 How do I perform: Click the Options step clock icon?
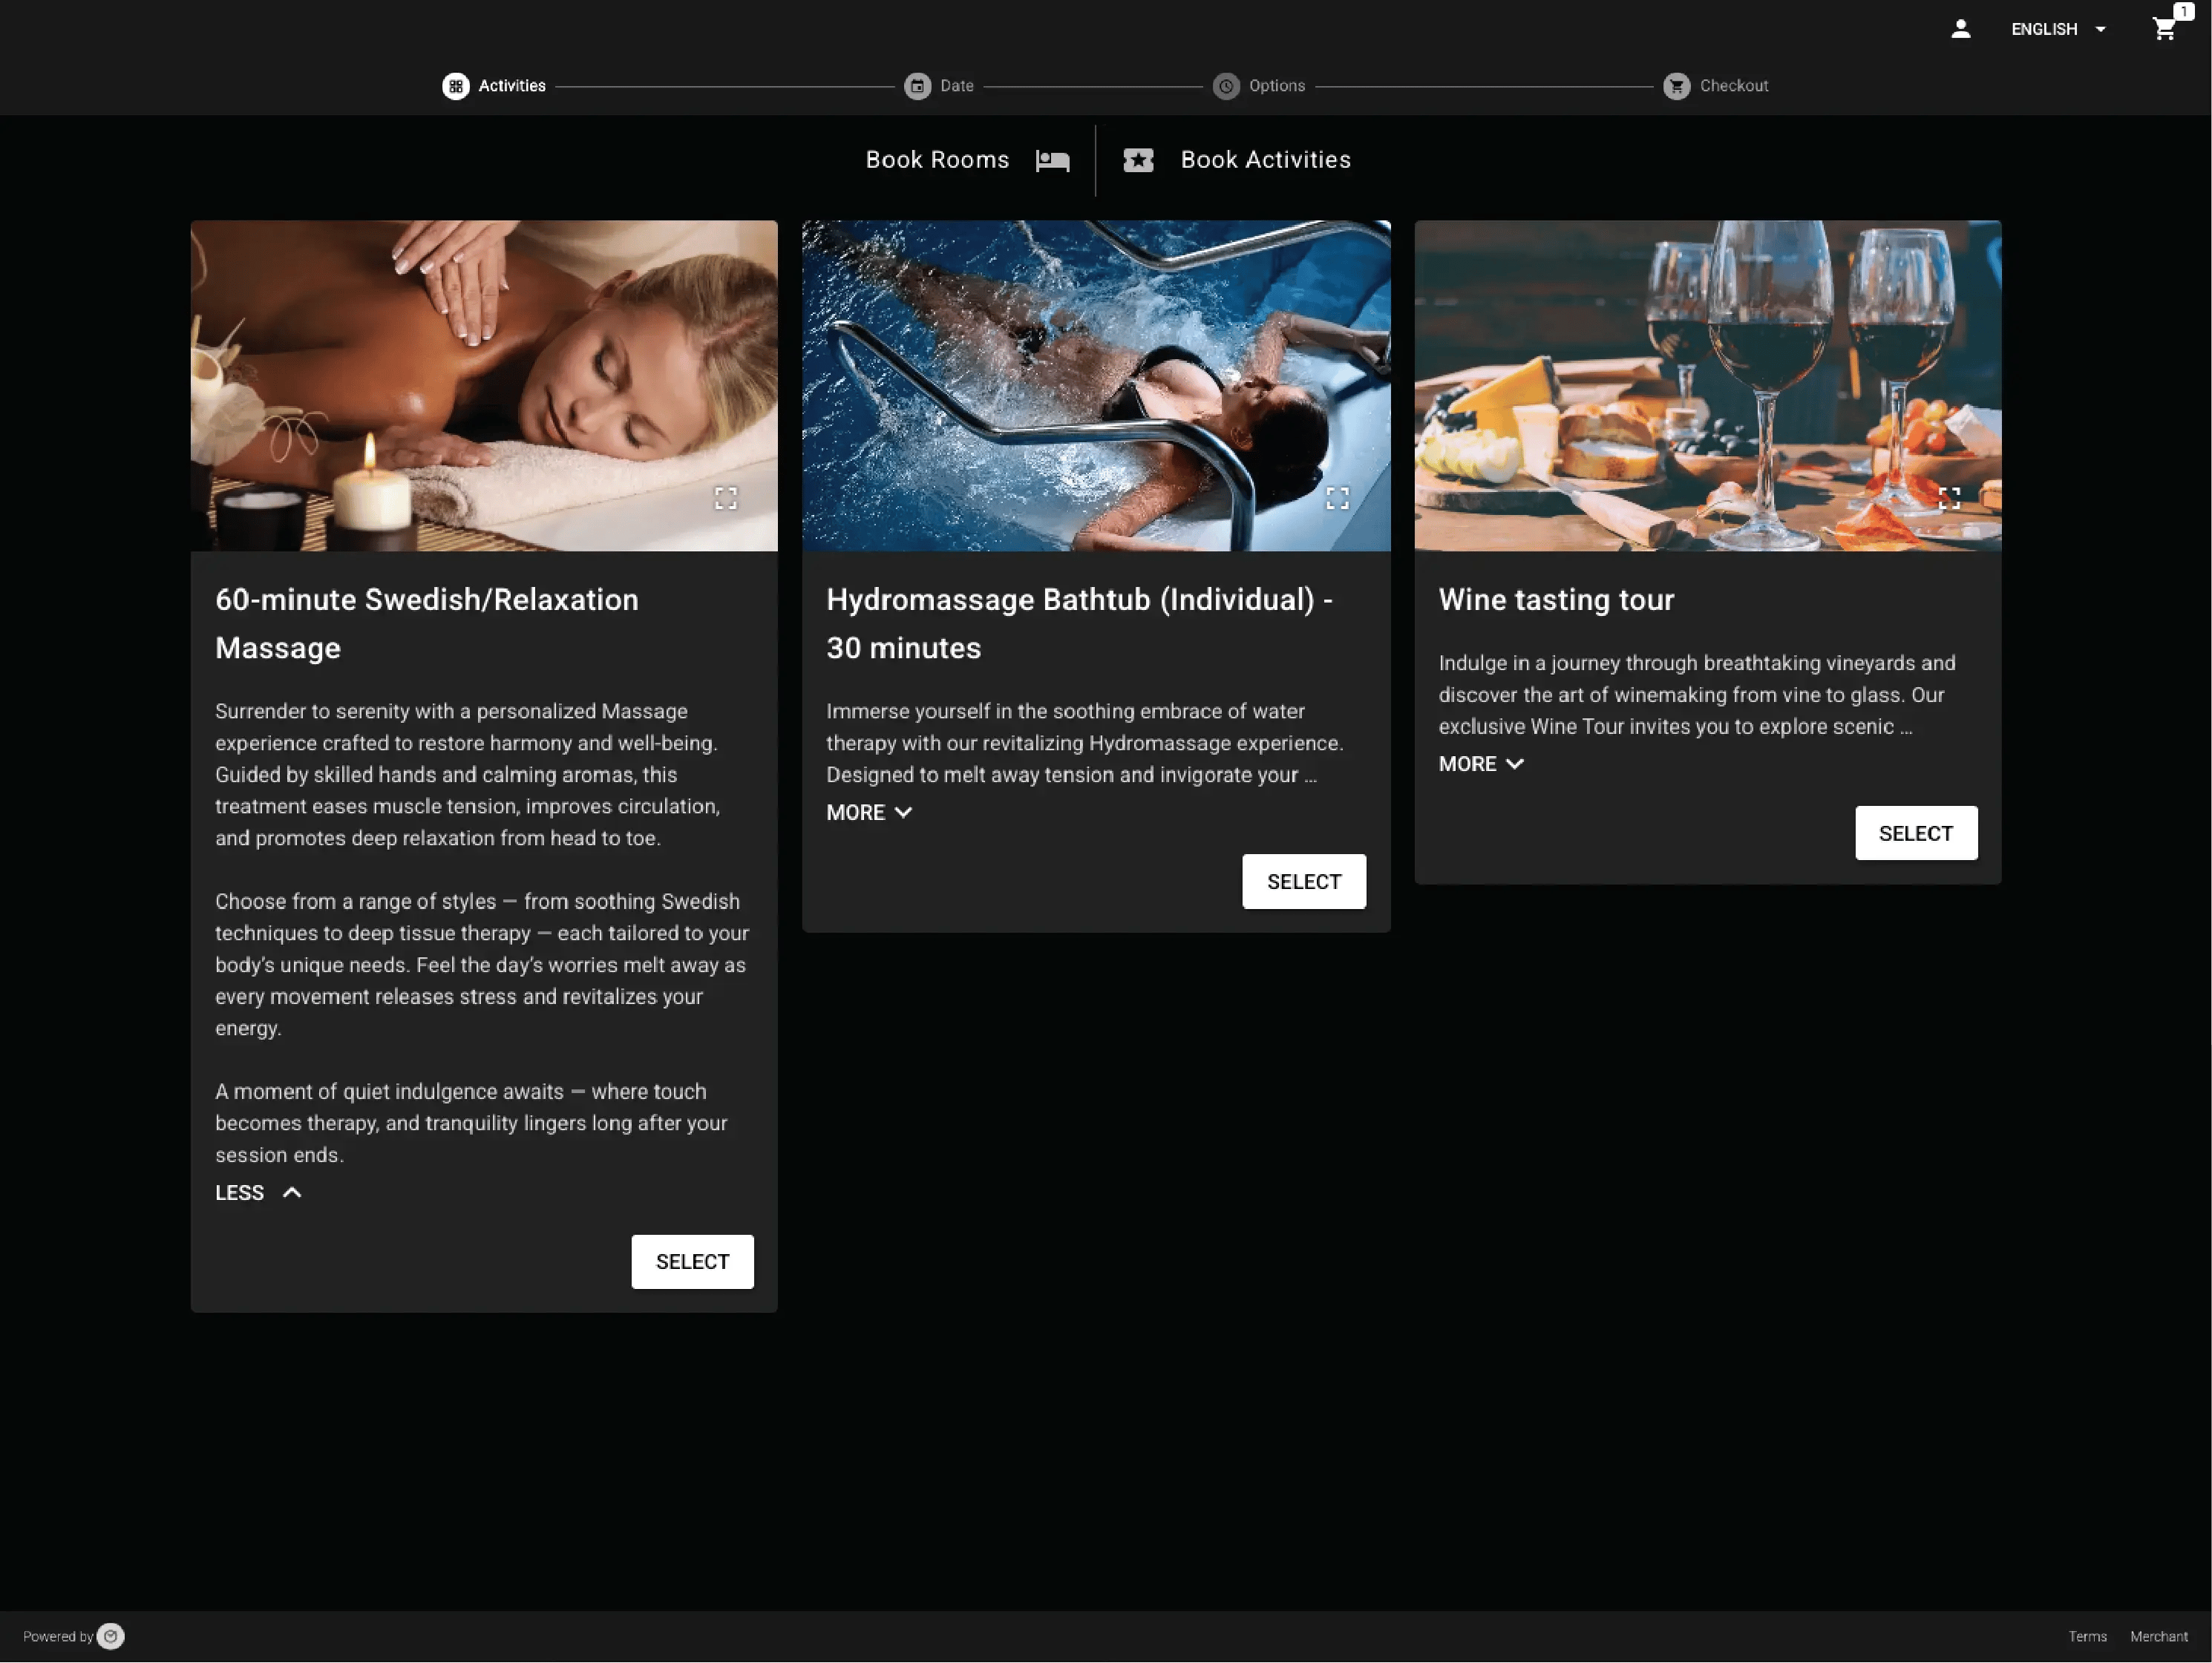[1226, 86]
